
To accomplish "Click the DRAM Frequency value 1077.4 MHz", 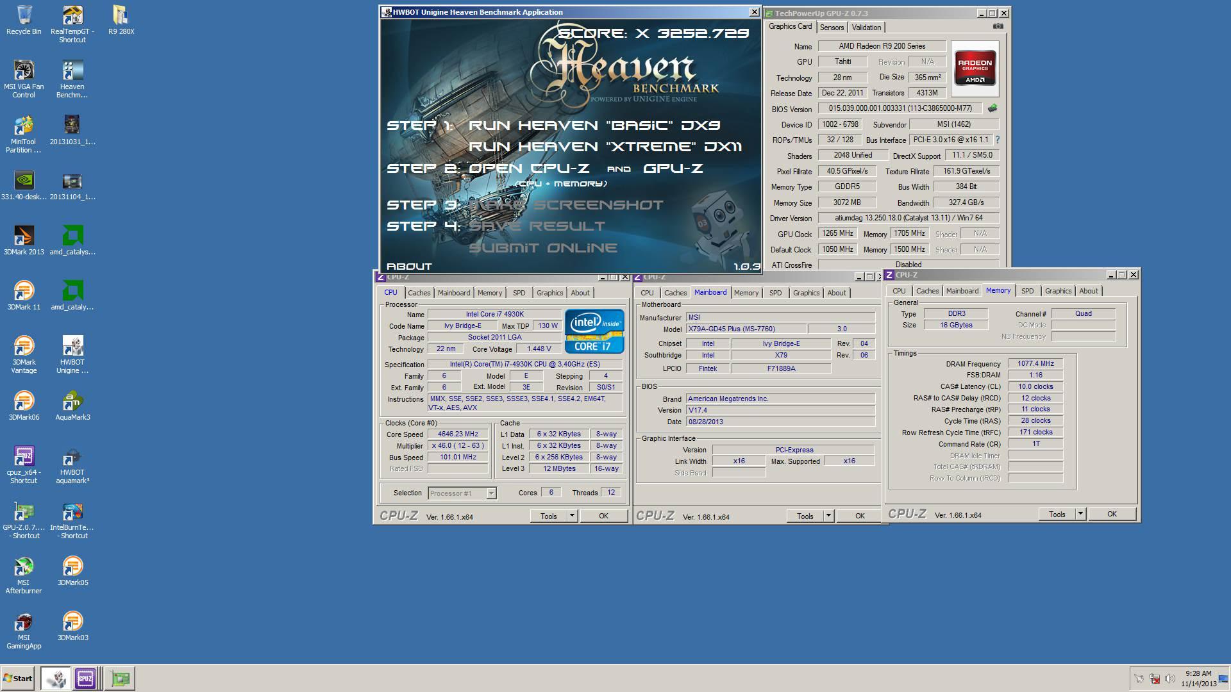I will pyautogui.click(x=1035, y=363).
